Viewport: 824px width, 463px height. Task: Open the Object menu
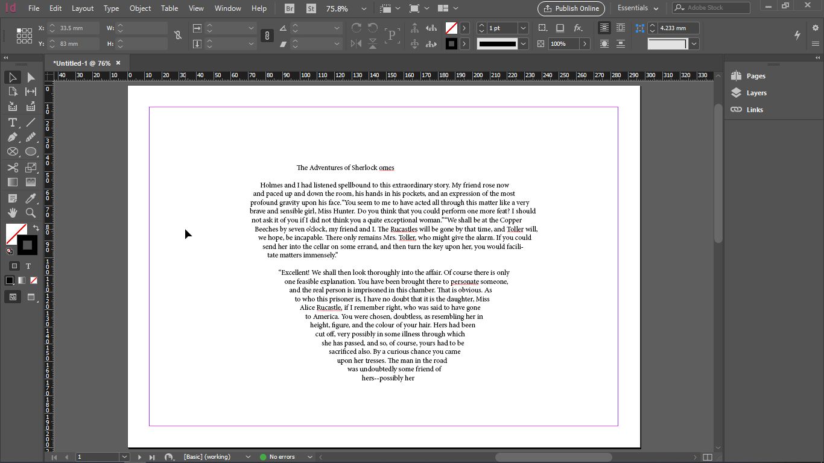[140, 8]
